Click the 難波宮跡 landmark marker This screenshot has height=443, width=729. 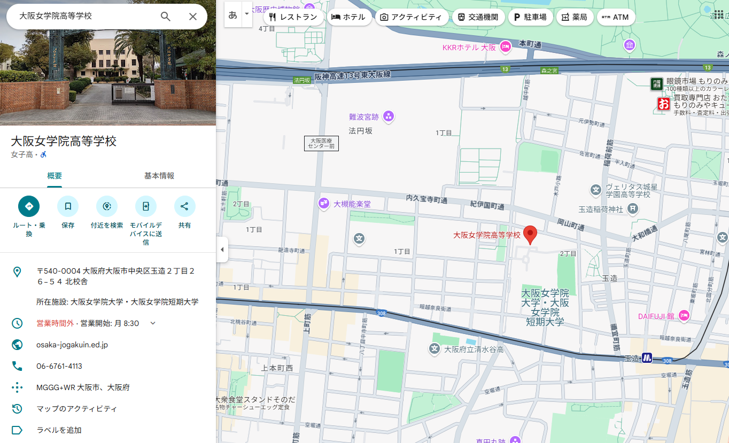point(389,116)
